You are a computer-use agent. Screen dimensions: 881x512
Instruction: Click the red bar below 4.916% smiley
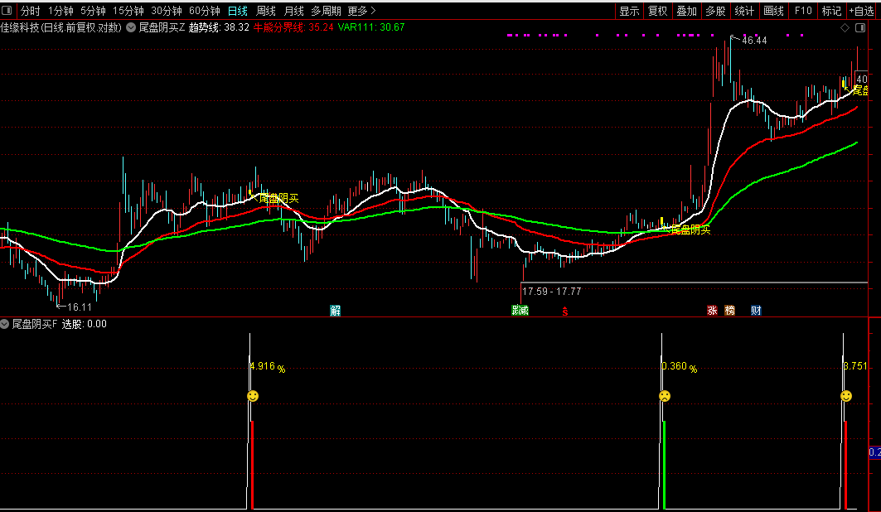[x=253, y=465]
